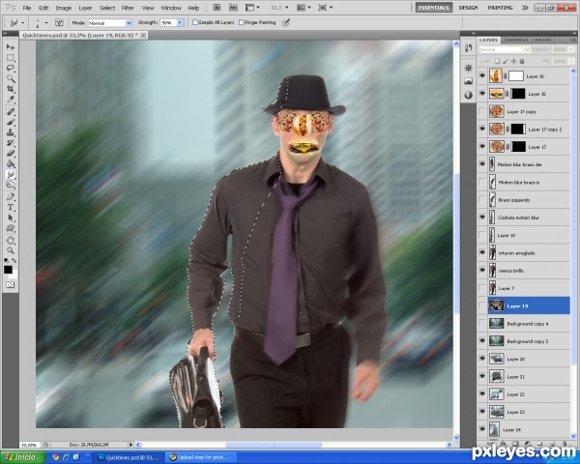Image resolution: width=580 pixels, height=464 pixels.
Task: Click the Strength value field
Action: (x=168, y=23)
